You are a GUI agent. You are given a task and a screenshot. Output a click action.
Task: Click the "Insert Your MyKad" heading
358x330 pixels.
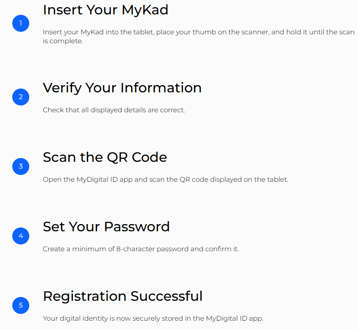tap(105, 10)
